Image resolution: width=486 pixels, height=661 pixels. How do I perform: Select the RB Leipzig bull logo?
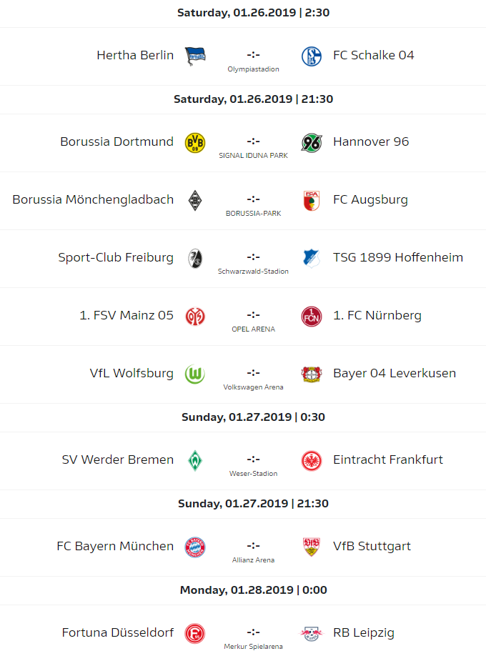click(x=312, y=633)
